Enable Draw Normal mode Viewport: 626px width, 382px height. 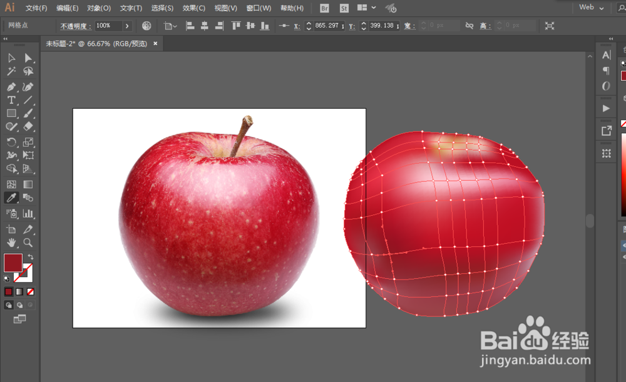point(8,305)
